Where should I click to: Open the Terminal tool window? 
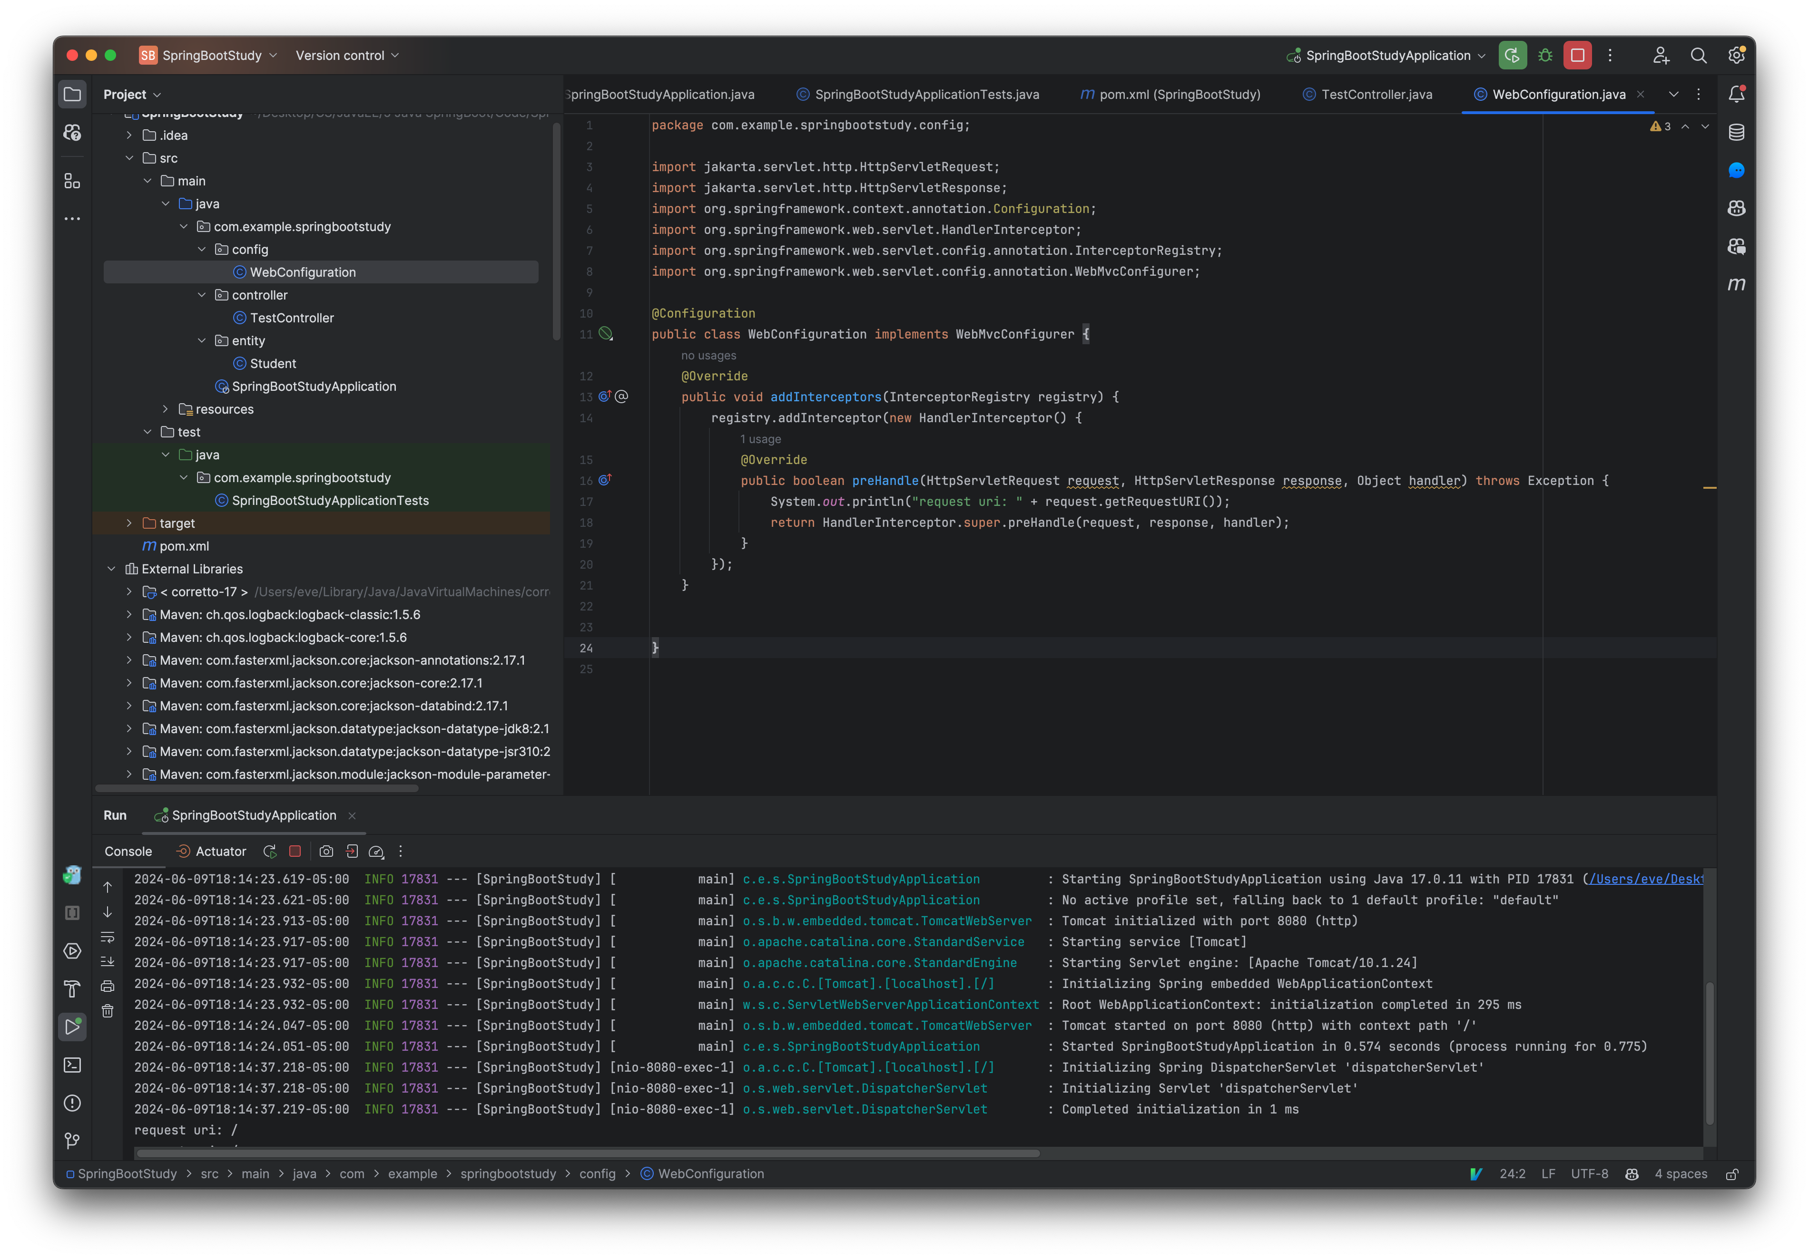point(72,1065)
